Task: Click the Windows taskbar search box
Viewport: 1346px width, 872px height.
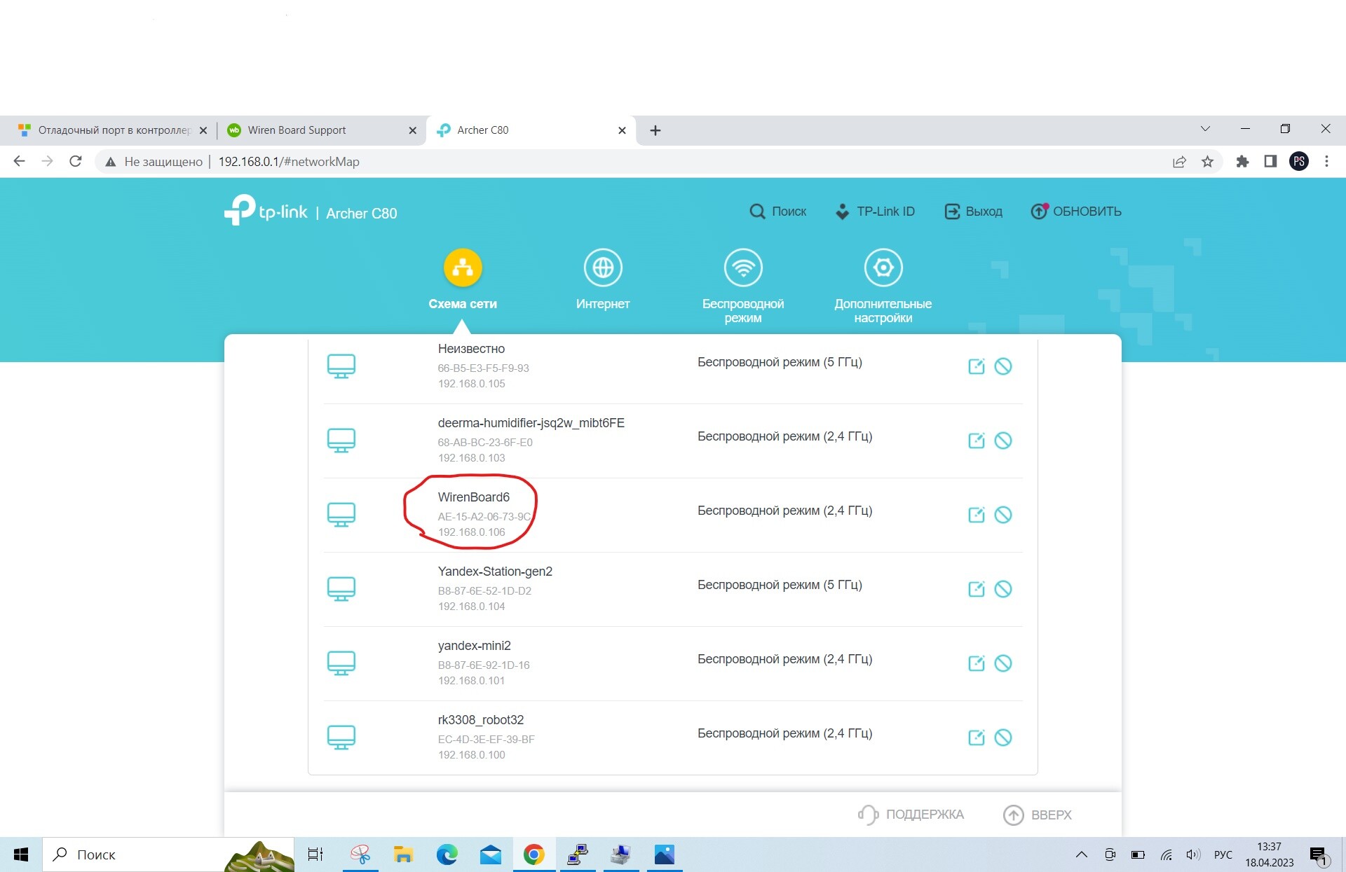Action: click(168, 854)
